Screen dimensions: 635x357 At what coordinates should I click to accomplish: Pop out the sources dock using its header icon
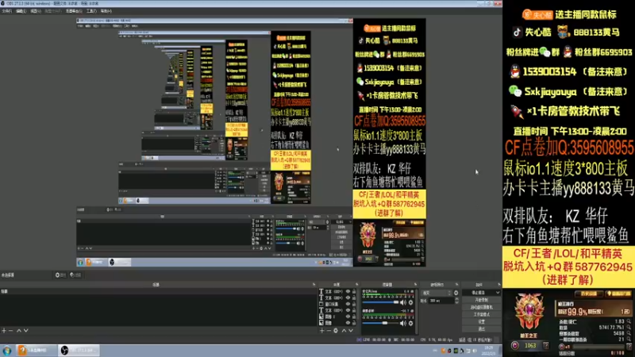click(356, 285)
